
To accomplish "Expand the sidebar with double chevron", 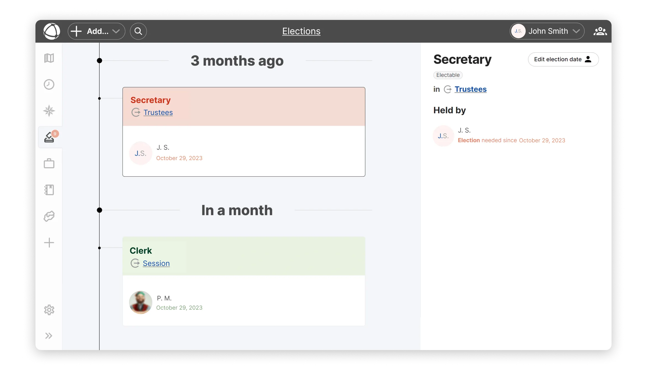I will pyautogui.click(x=49, y=336).
